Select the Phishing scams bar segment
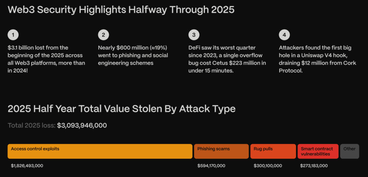This screenshot has width=368, height=177. click(x=221, y=151)
